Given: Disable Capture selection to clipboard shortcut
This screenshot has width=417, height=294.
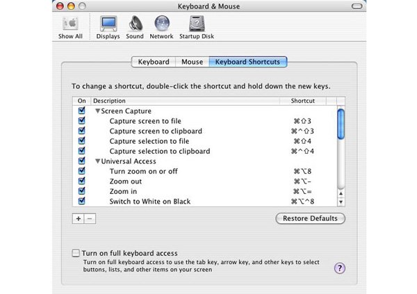Looking at the screenshot, I should (81, 151).
